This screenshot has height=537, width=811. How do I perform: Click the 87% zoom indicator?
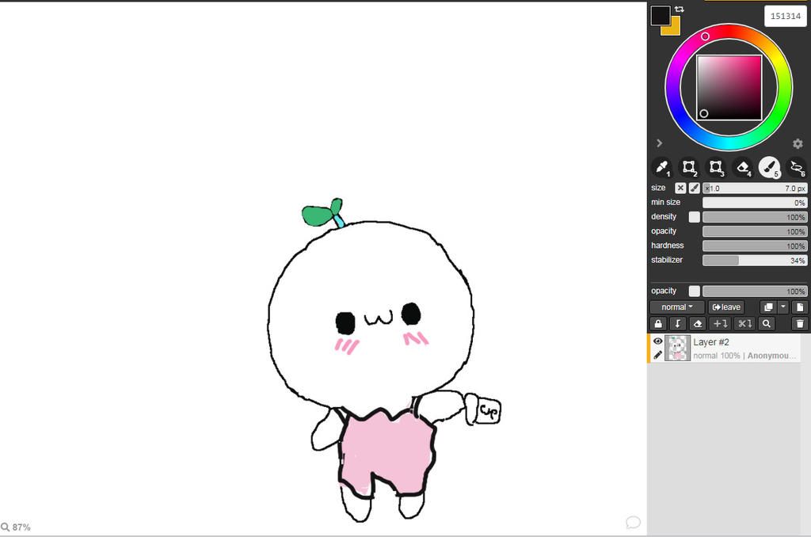(21, 527)
